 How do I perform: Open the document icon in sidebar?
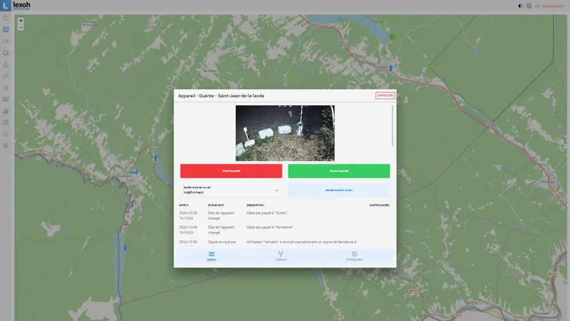pos(6,88)
